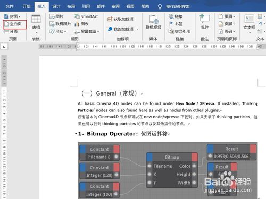Click the heading 1、Bitmap Operator：位图运算符
266x199 pixels.
123,134
